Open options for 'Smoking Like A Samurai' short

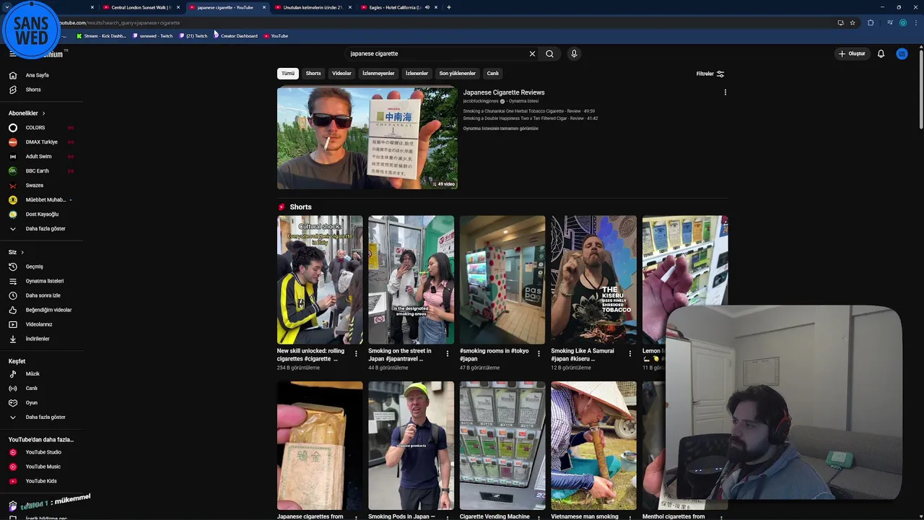[629, 354]
